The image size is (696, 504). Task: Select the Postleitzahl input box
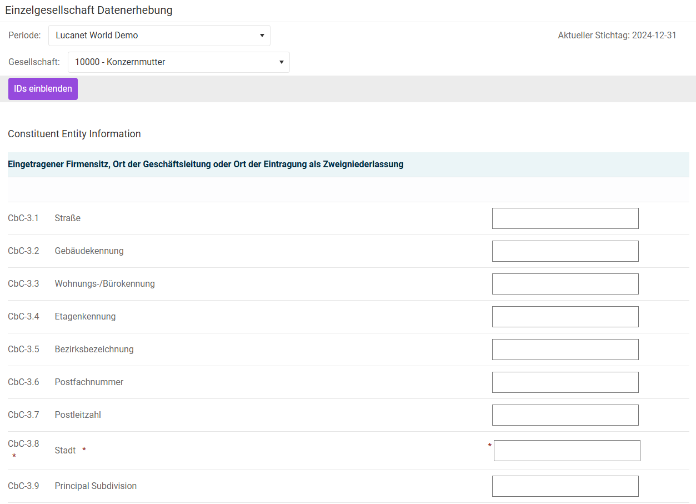[565, 415]
